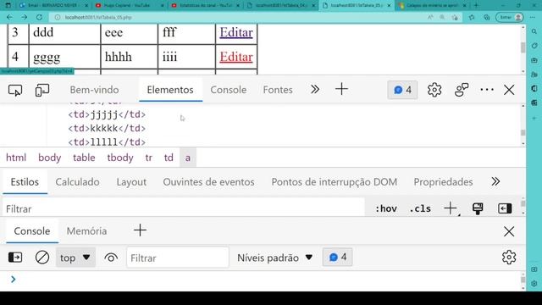Open the Bem-vindo tab
The width and height of the screenshot is (542, 305).
94,90
